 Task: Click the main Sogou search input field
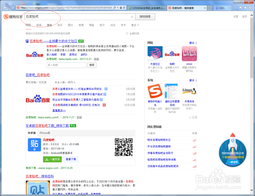80,17
